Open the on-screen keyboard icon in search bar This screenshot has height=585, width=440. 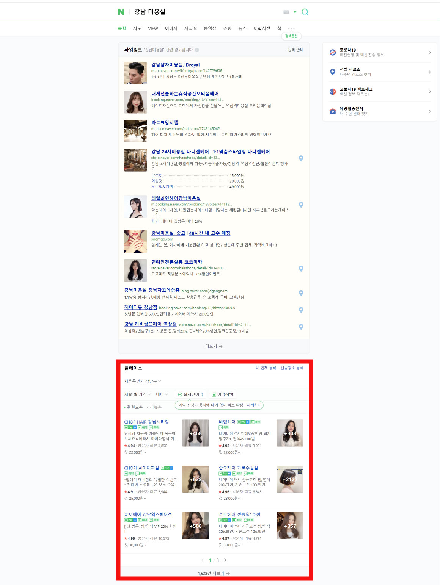286,12
